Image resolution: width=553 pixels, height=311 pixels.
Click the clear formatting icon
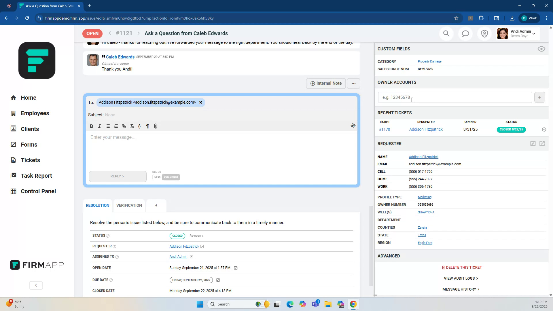[x=132, y=126]
